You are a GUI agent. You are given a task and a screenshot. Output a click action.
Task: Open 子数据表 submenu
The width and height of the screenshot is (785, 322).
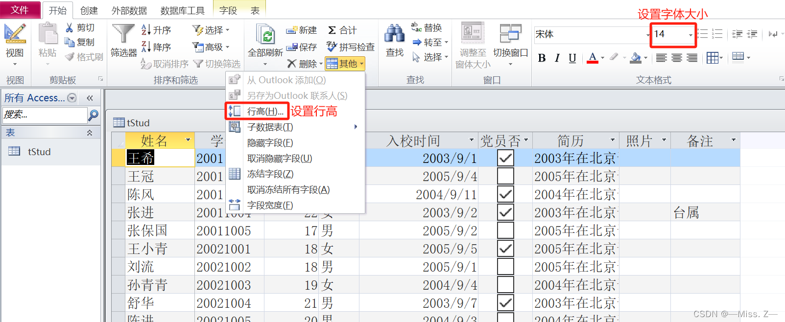point(295,127)
